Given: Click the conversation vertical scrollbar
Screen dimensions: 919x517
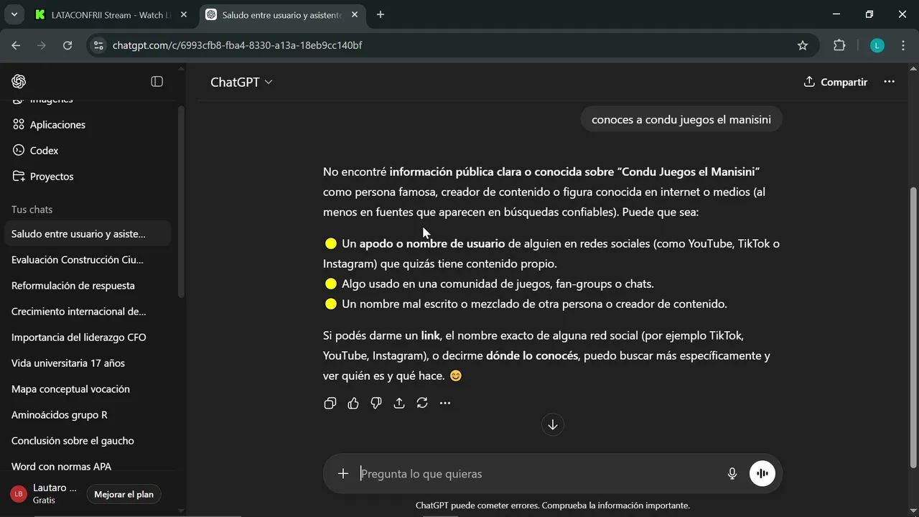Looking at the screenshot, I should (913, 327).
